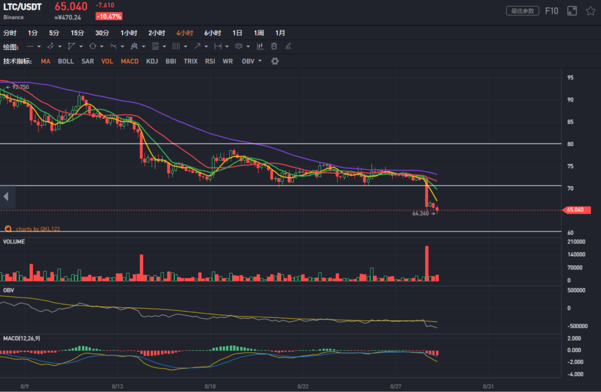The width and height of the screenshot is (601, 392).
Task: Select the Fibonacci lines drawing tool
Action: [x=155, y=46]
